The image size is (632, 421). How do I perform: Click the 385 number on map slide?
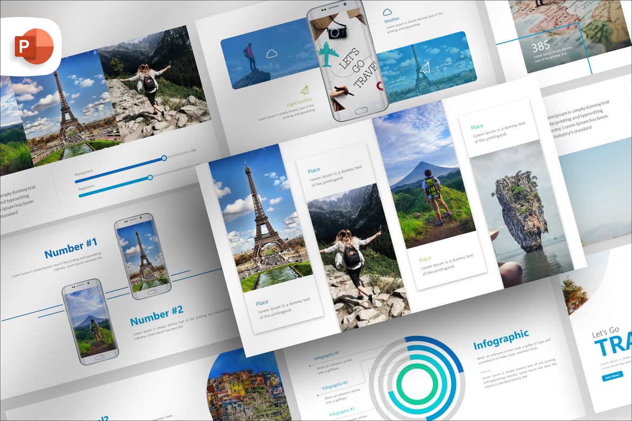pyautogui.click(x=541, y=47)
